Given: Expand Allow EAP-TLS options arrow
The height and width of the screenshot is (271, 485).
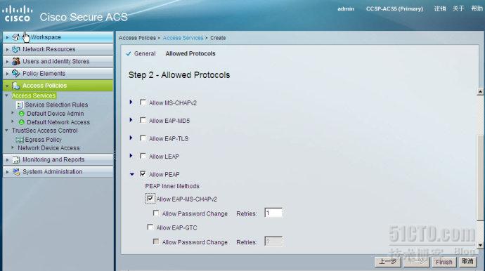Looking at the screenshot, I should point(131,138).
